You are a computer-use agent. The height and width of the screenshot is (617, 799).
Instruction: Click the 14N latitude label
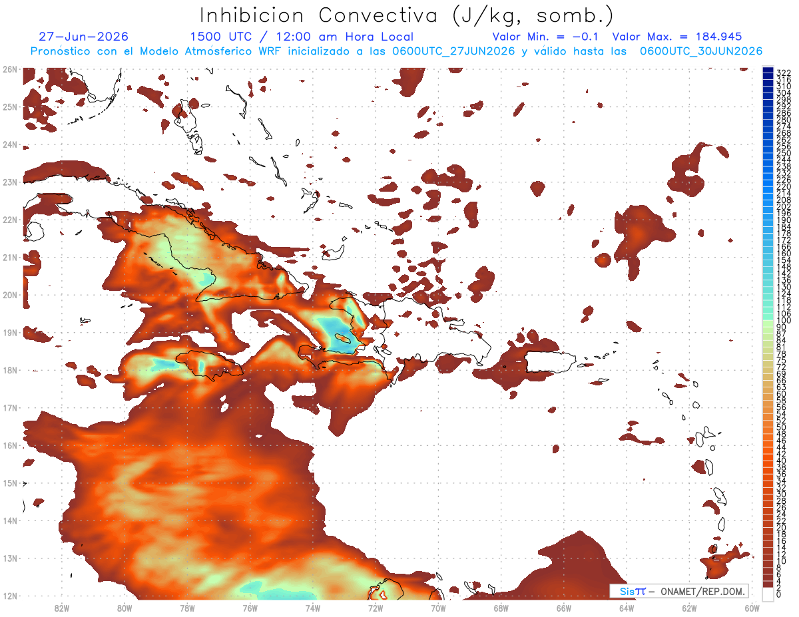(x=9, y=520)
